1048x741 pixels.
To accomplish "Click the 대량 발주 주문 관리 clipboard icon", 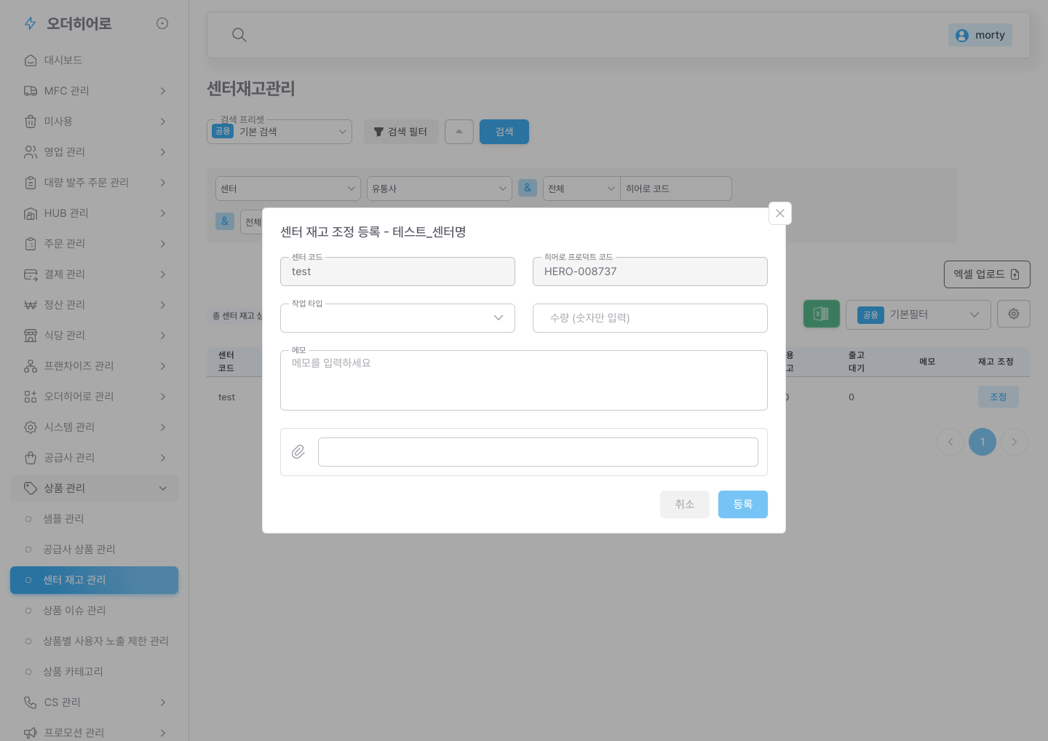I will pyautogui.click(x=31, y=183).
